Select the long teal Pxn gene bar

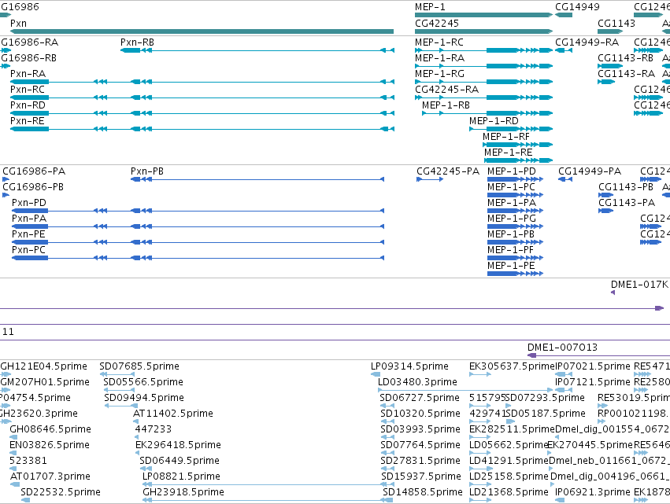coord(202,31)
